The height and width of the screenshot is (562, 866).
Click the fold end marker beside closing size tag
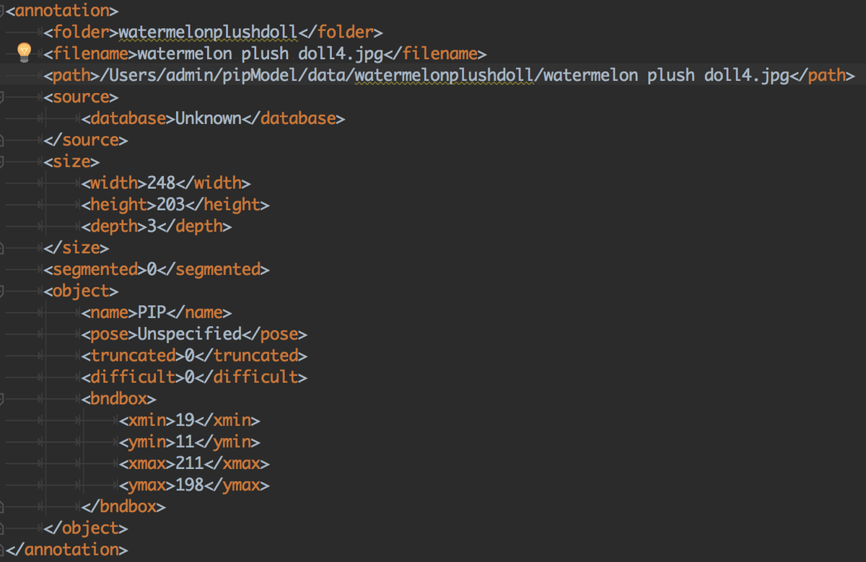2,247
